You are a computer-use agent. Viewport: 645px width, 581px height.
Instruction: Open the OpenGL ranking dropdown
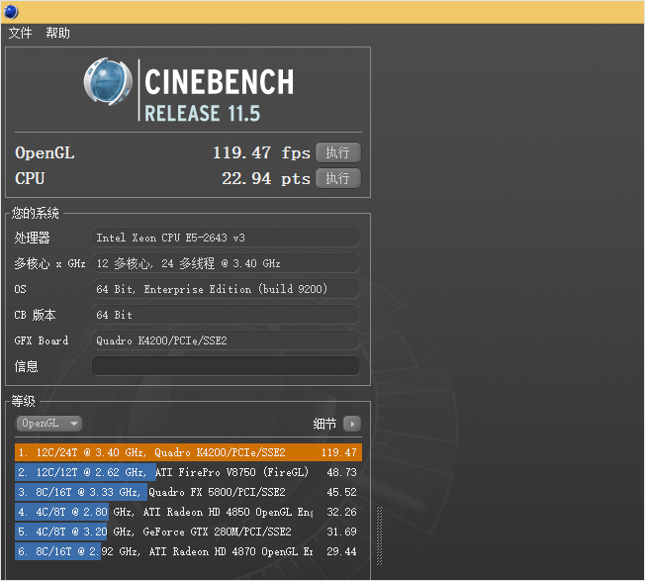48,424
